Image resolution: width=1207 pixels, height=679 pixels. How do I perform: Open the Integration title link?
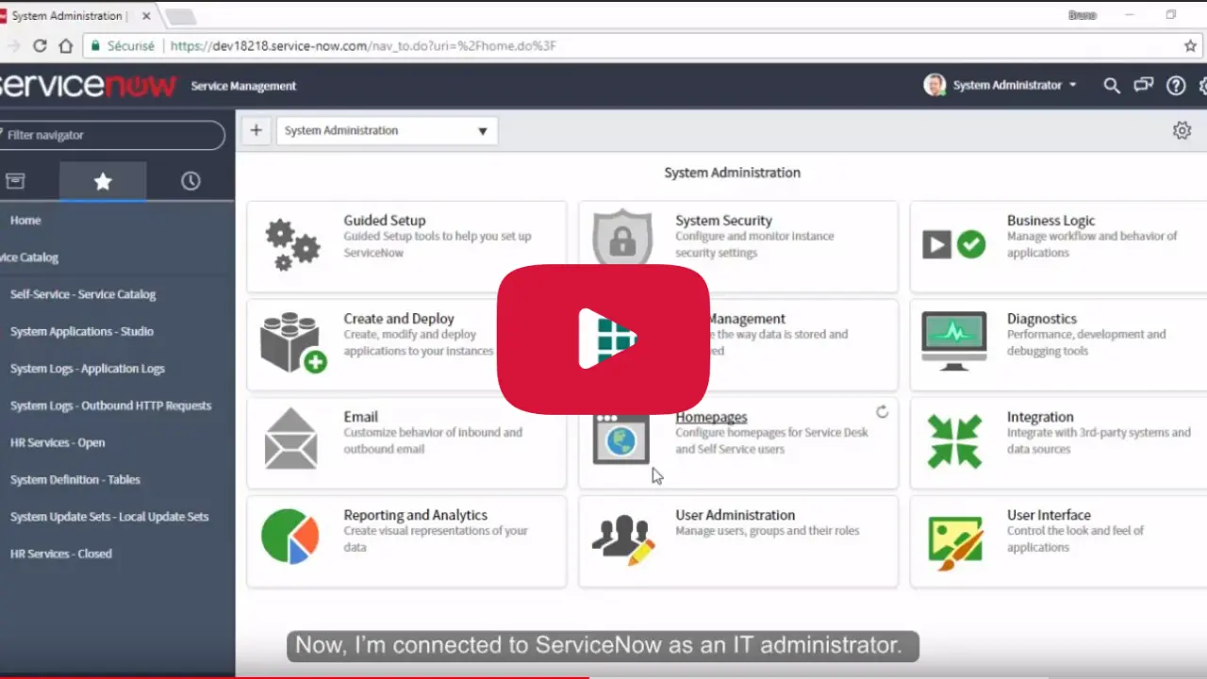coord(1040,417)
